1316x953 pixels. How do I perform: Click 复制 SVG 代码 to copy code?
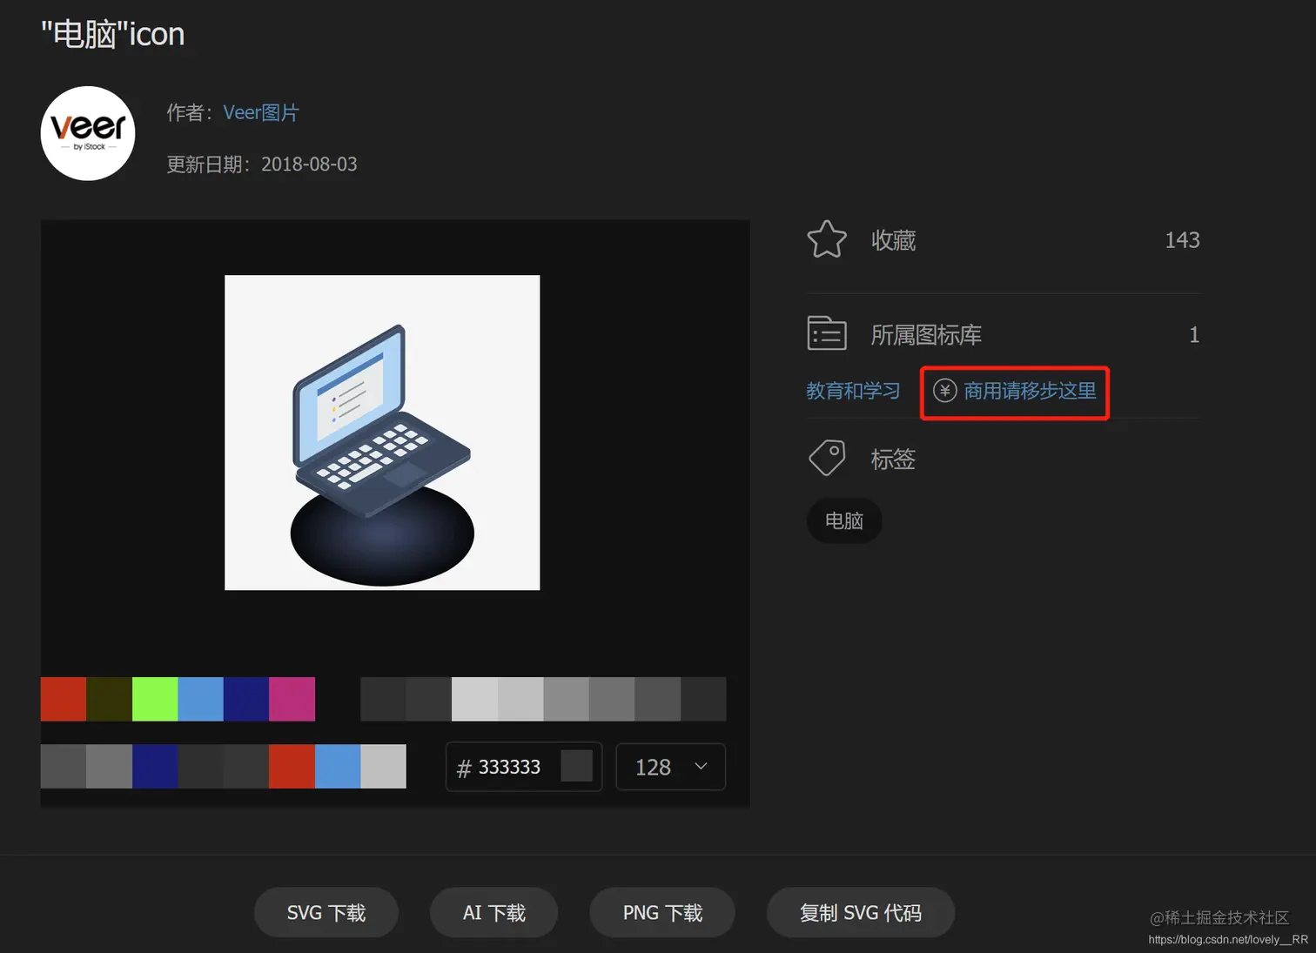[x=860, y=912]
